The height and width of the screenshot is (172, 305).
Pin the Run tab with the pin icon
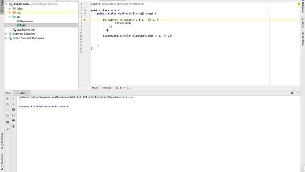8,129
